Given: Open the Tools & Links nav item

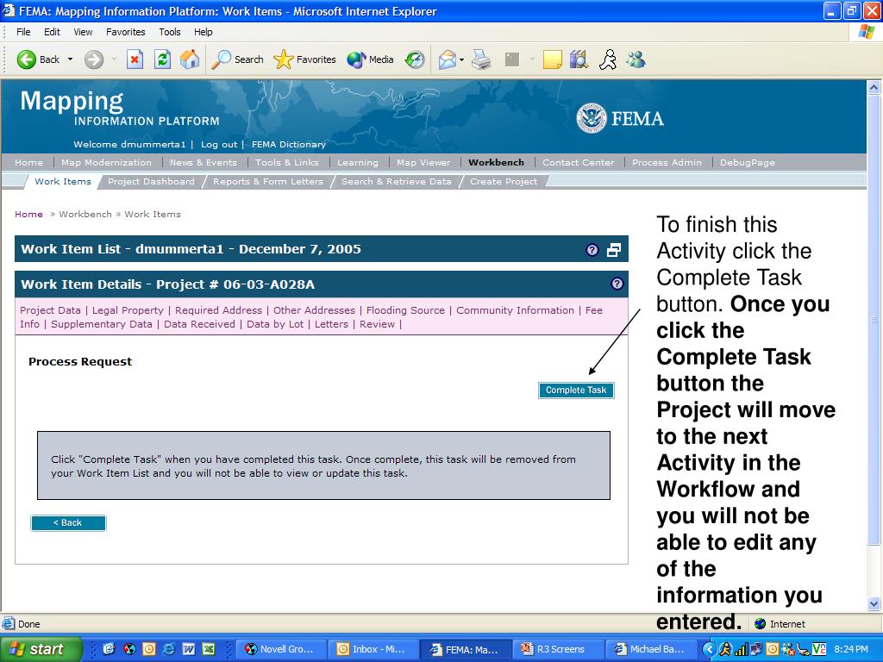Looking at the screenshot, I should 286,163.
